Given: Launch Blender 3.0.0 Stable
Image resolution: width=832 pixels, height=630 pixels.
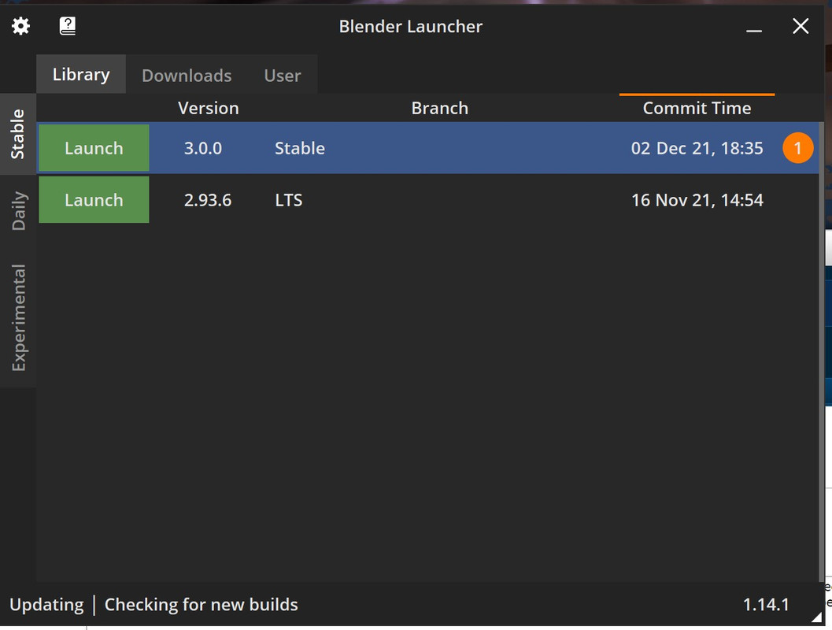Looking at the screenshot, I should click(94, 148).
